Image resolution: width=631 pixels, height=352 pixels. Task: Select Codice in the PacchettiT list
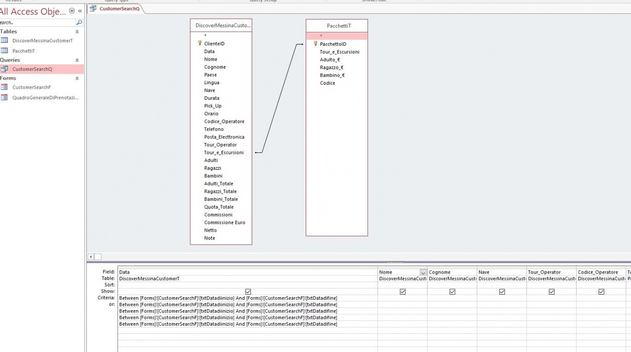click(327, 83)
